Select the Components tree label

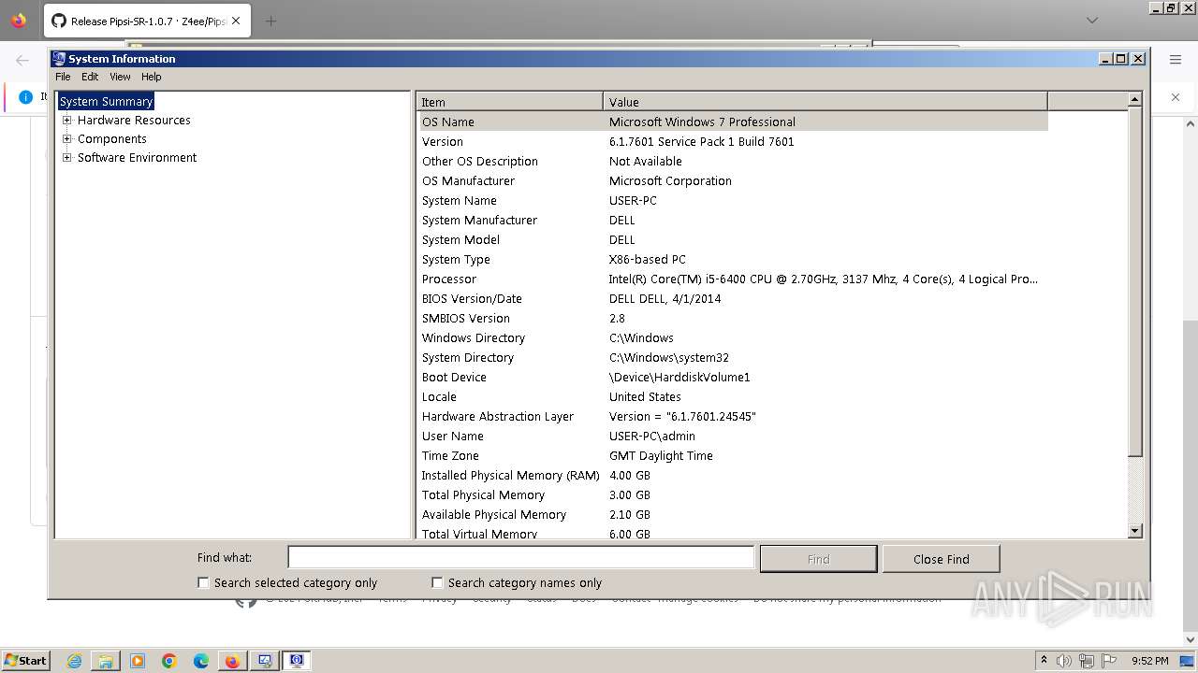click(112, 138)
